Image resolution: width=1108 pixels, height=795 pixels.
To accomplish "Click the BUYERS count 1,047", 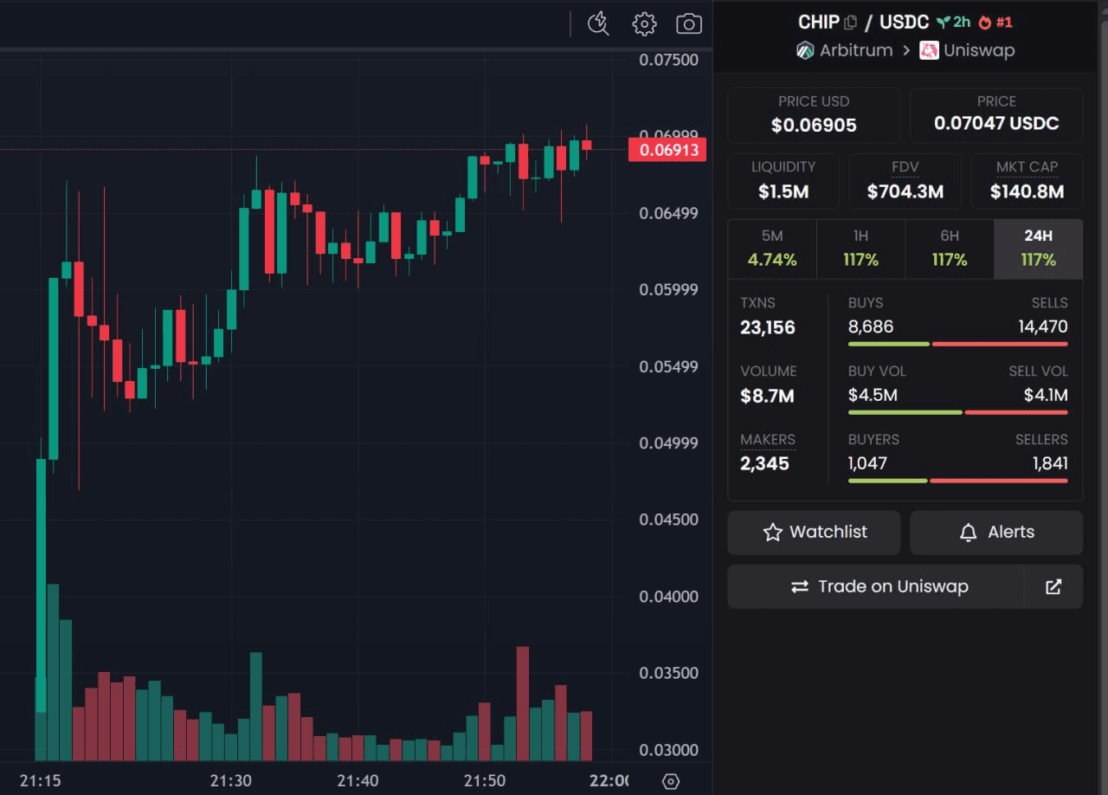I will pyautogui.click(x=867, y=463).
